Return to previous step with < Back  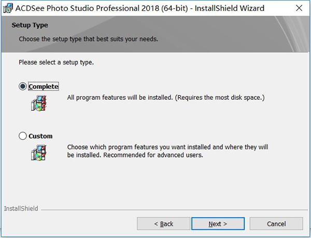163,223
